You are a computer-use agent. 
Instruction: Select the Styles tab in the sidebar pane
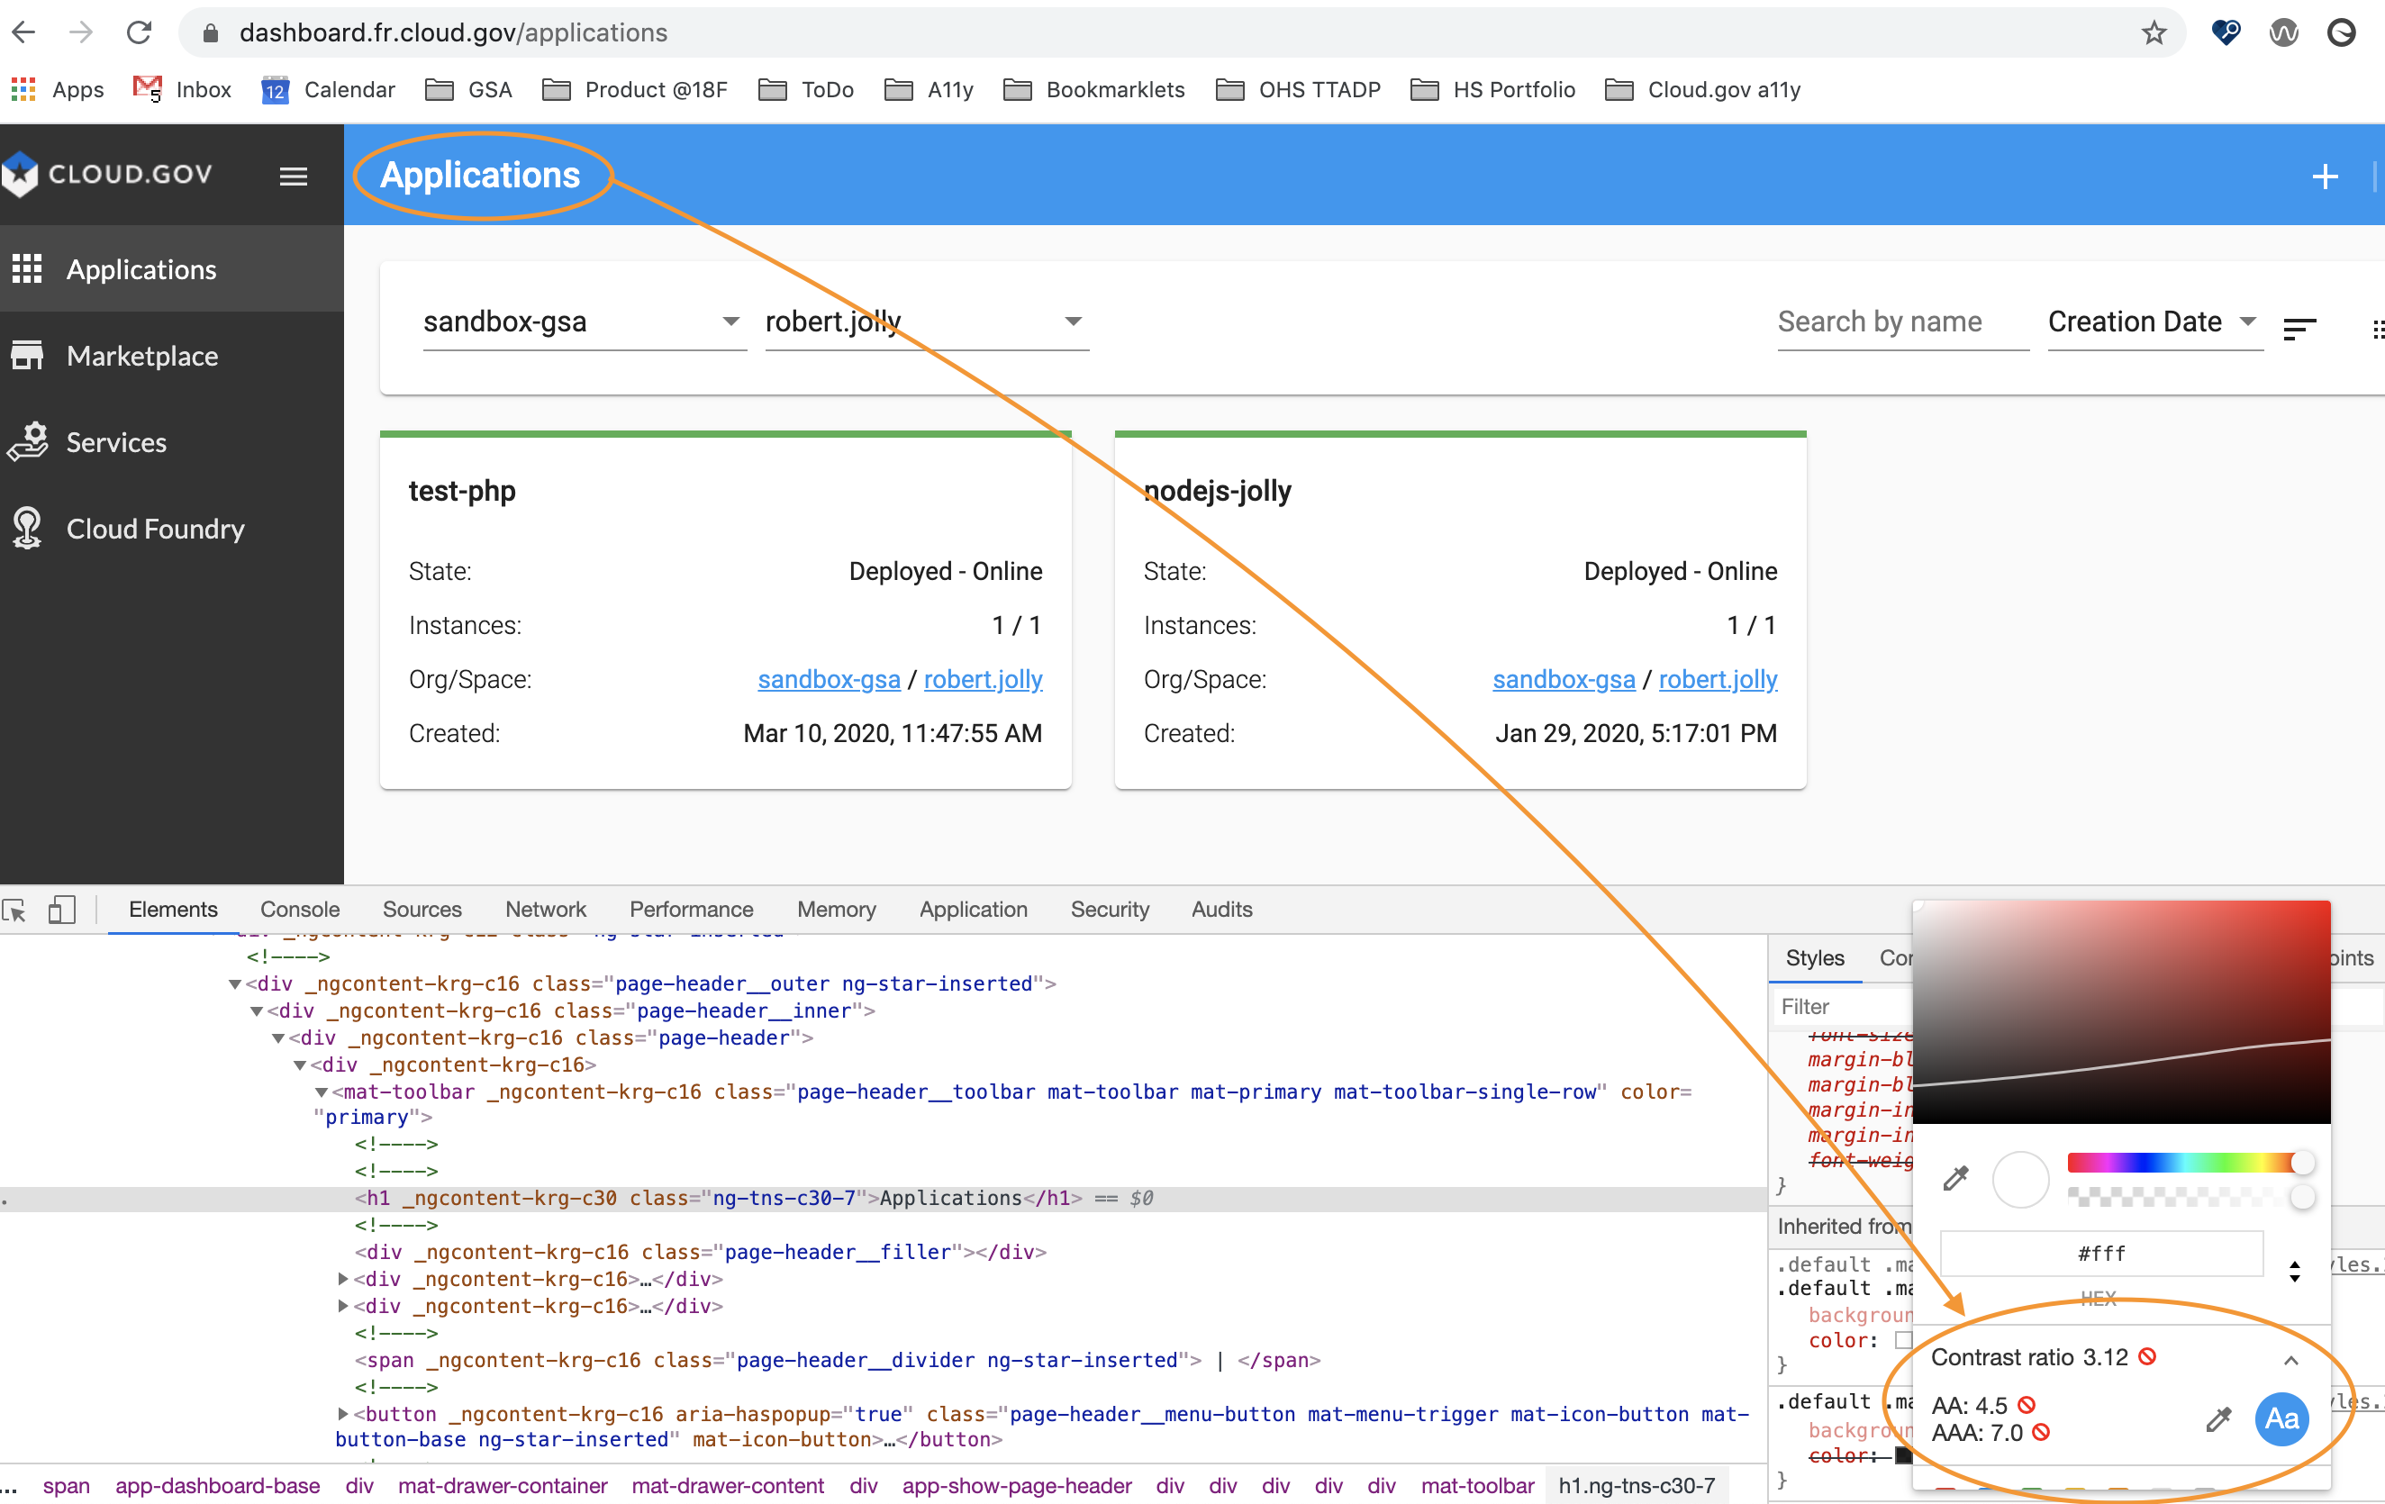point(1815,957)
